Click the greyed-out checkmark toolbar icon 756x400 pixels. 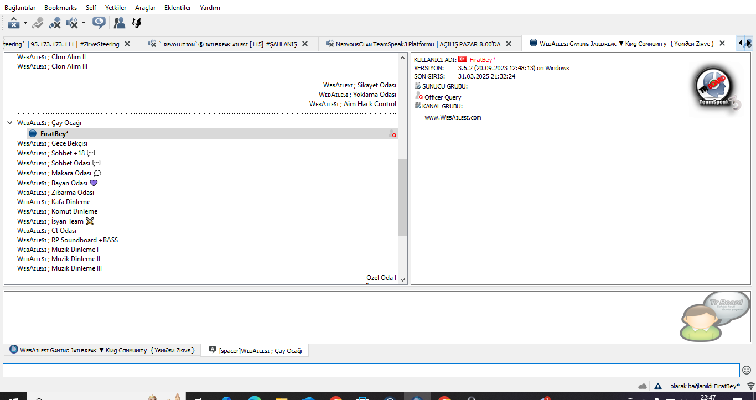(x=38, y=23)
